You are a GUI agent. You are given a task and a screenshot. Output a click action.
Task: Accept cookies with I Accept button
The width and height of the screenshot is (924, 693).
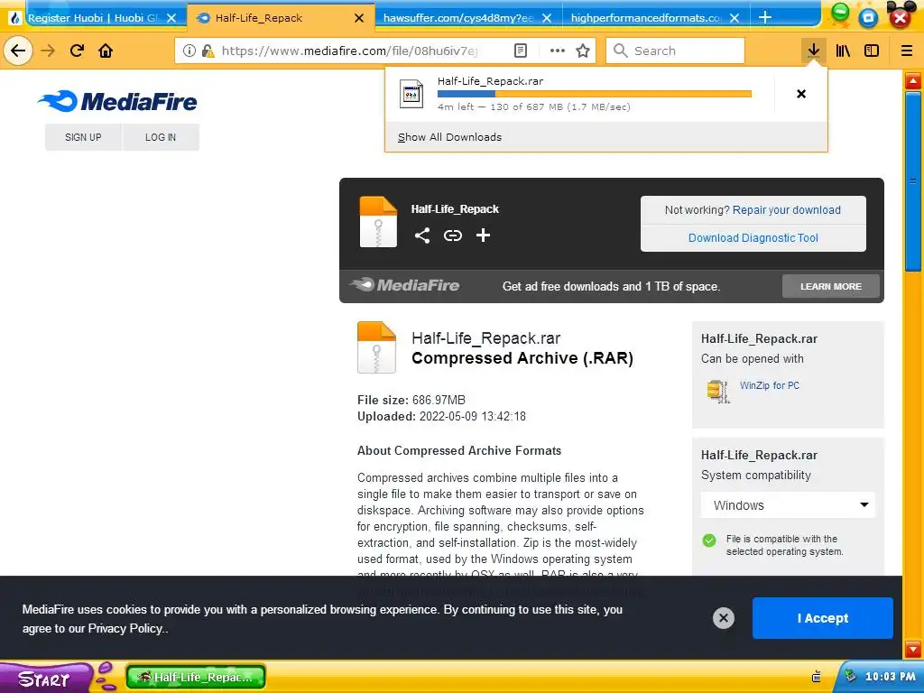823,617
